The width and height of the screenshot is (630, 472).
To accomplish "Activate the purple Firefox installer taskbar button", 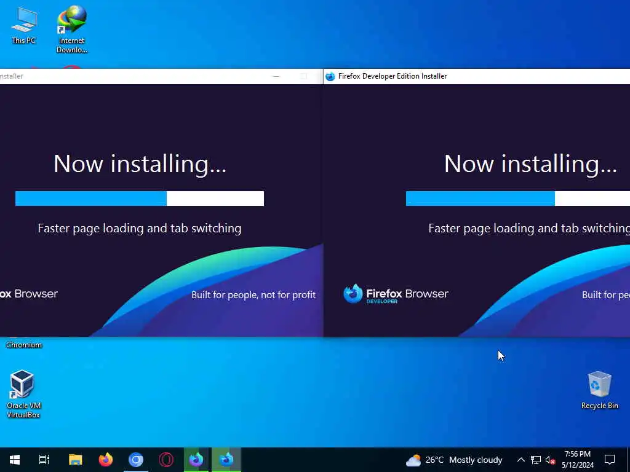I will (196, 460).
